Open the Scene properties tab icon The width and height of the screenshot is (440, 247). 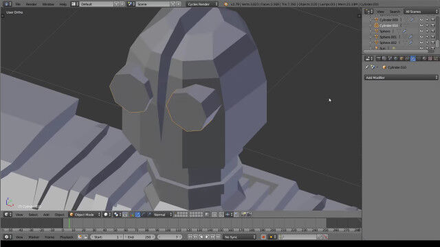pos(390,58)
